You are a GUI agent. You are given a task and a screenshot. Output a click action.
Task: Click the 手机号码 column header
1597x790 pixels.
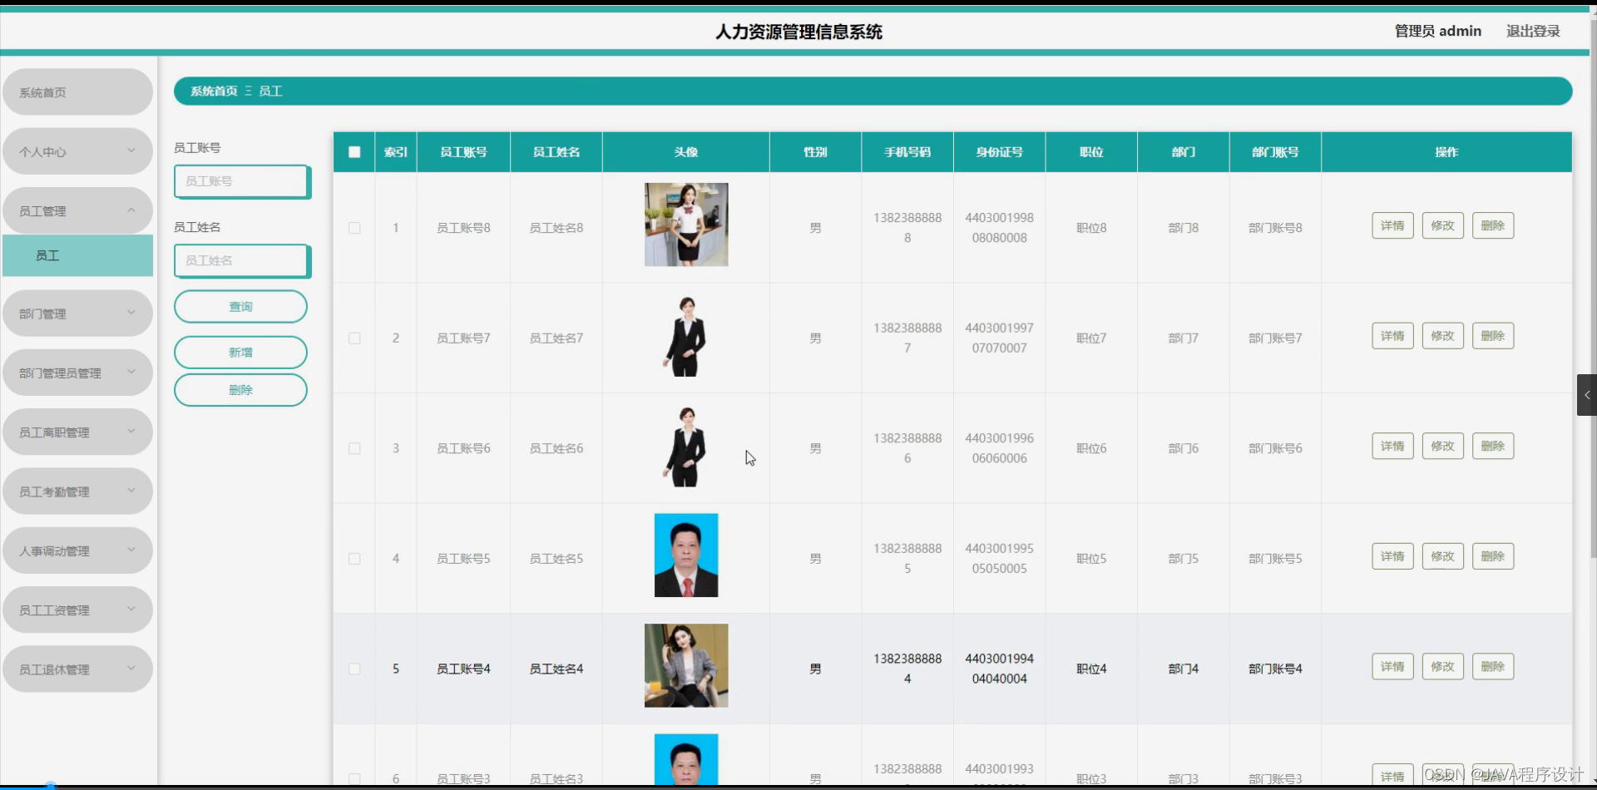(907, 152)
